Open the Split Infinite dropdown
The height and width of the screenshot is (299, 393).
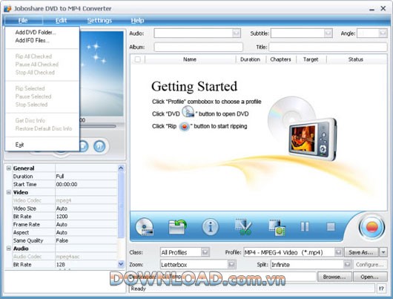[x=347, y=264]
